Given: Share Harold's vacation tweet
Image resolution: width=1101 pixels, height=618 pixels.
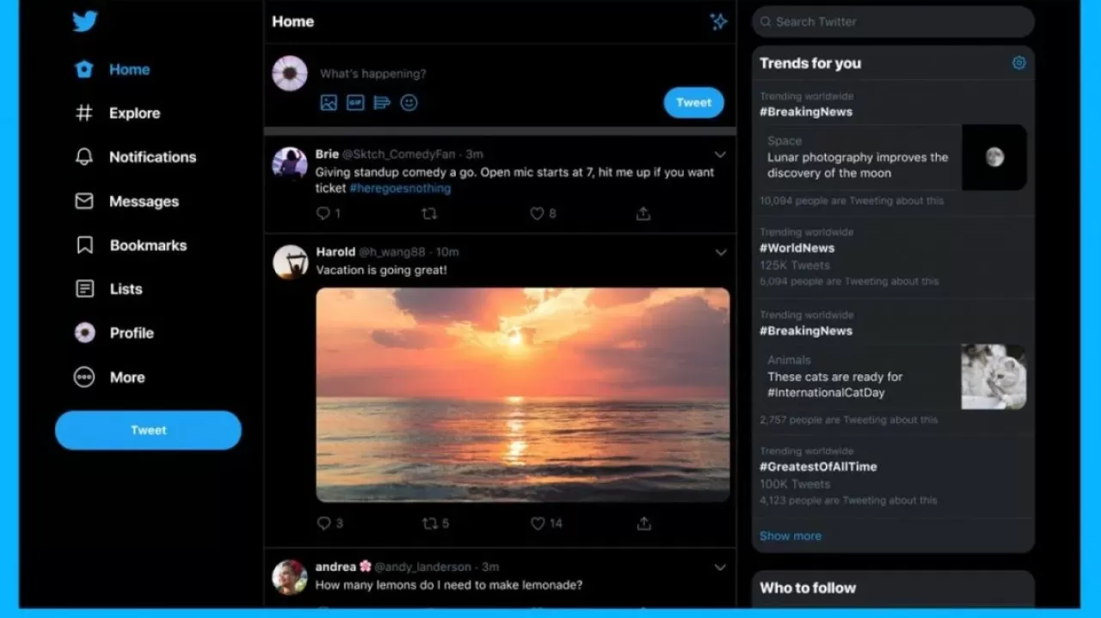Looking at the screenshot, I should click(643, 523).
